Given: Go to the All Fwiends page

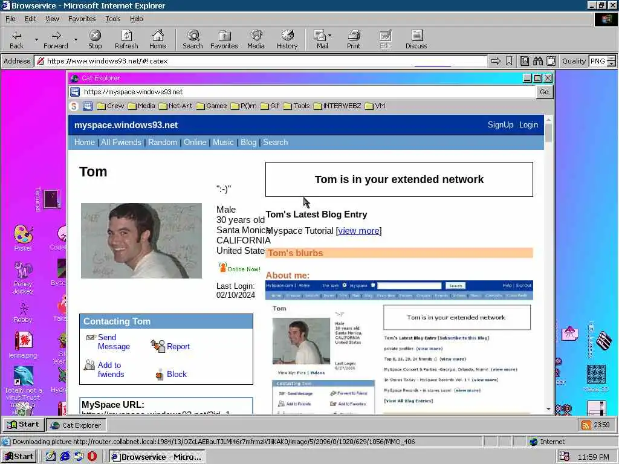Looking at the screenshot, I should [x=121, y=143].
